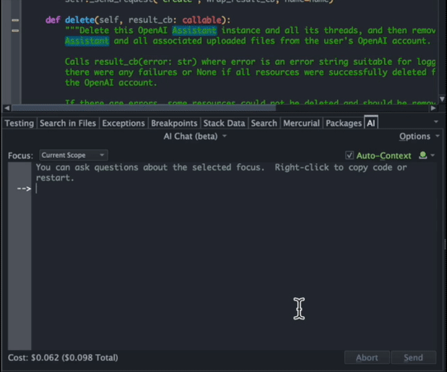
Task: Click the editor vertical scroll down arrow
Action: (x=442, y=99)
